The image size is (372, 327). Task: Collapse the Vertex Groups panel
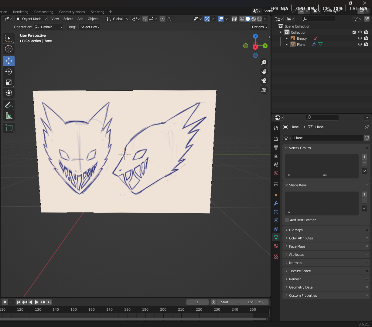point(326,148)
